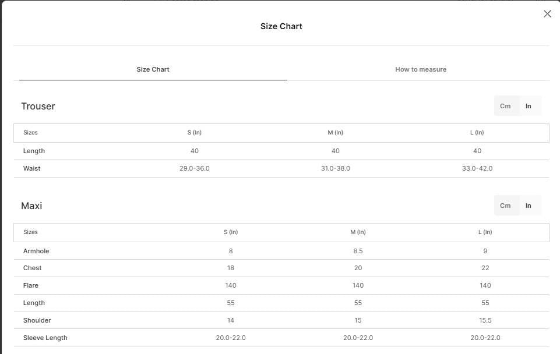The height and width of the screenshot is (354, 560).
Task: Select the Trouser Waist row label
Action: (x=32, y=168)
